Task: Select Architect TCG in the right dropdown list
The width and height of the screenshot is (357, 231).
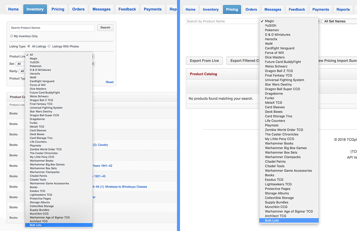Action: click(289, 216)
